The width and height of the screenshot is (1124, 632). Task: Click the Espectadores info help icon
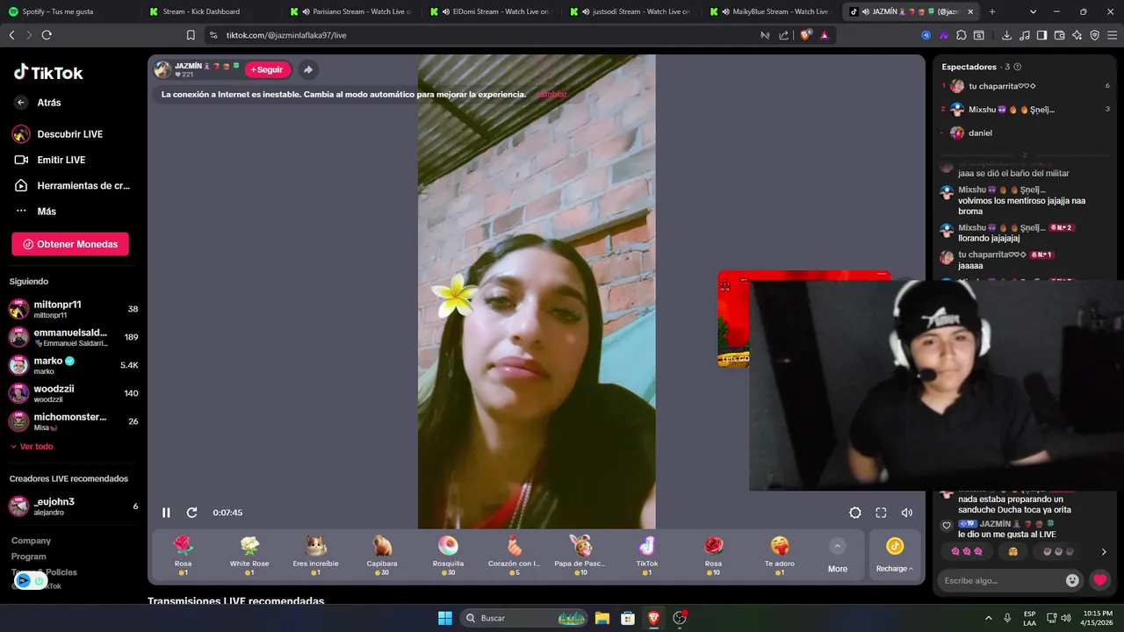pos(1018,67)
